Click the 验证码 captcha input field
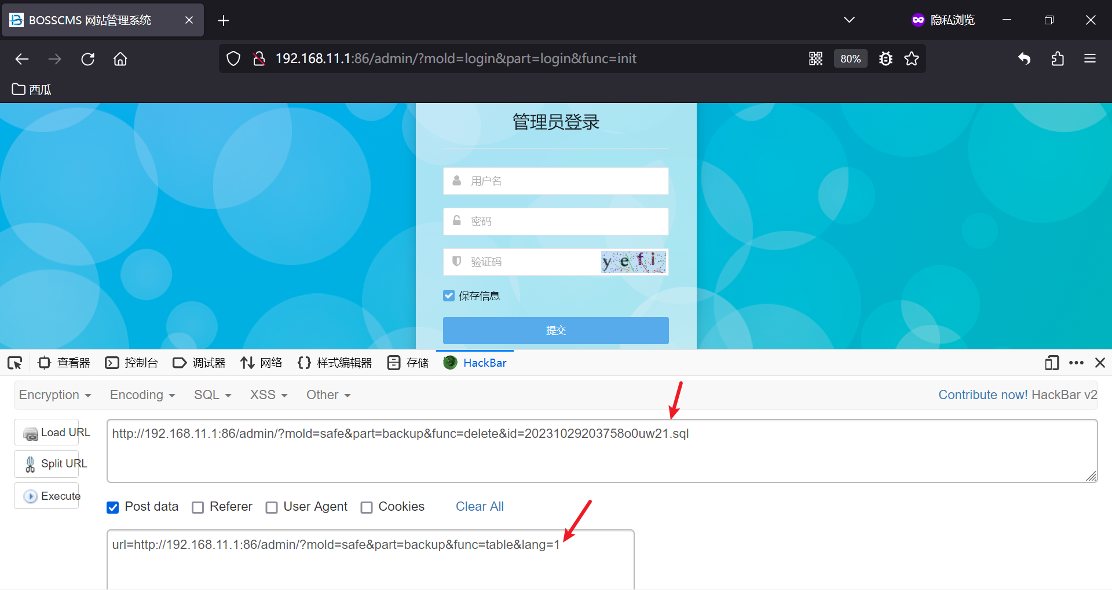The width and height of the screenshot is (1112, 590). click(x=522, y=262)
